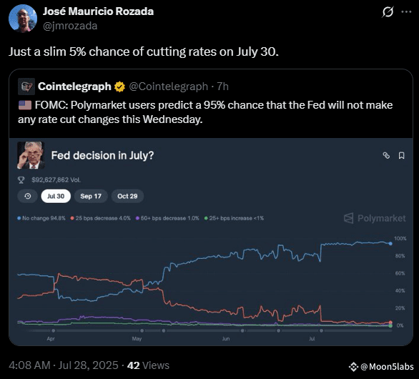Image resolution: width=419 pixels, height=379 pixels.
Task: Open the @Cointelegraph handle link
Action: coord(168,87)
